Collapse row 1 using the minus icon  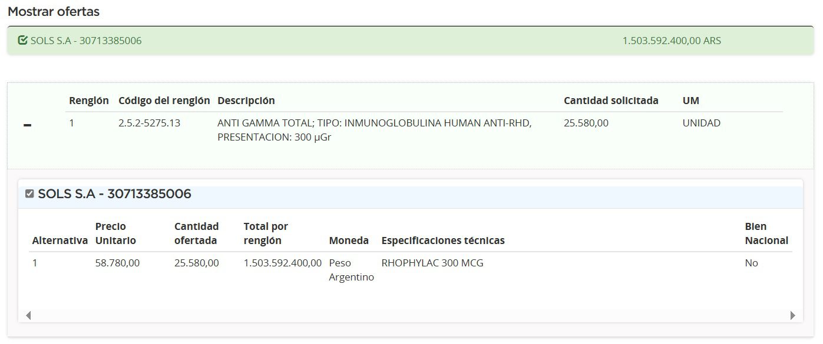tap(27, 126)
